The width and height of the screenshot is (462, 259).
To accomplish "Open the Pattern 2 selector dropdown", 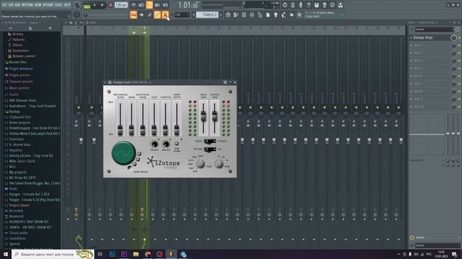I will pyautogui.click(x=207, y=14).
